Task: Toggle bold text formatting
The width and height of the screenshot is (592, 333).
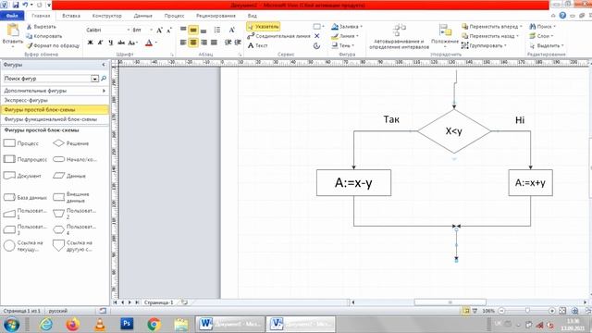Action: [91, 43]
